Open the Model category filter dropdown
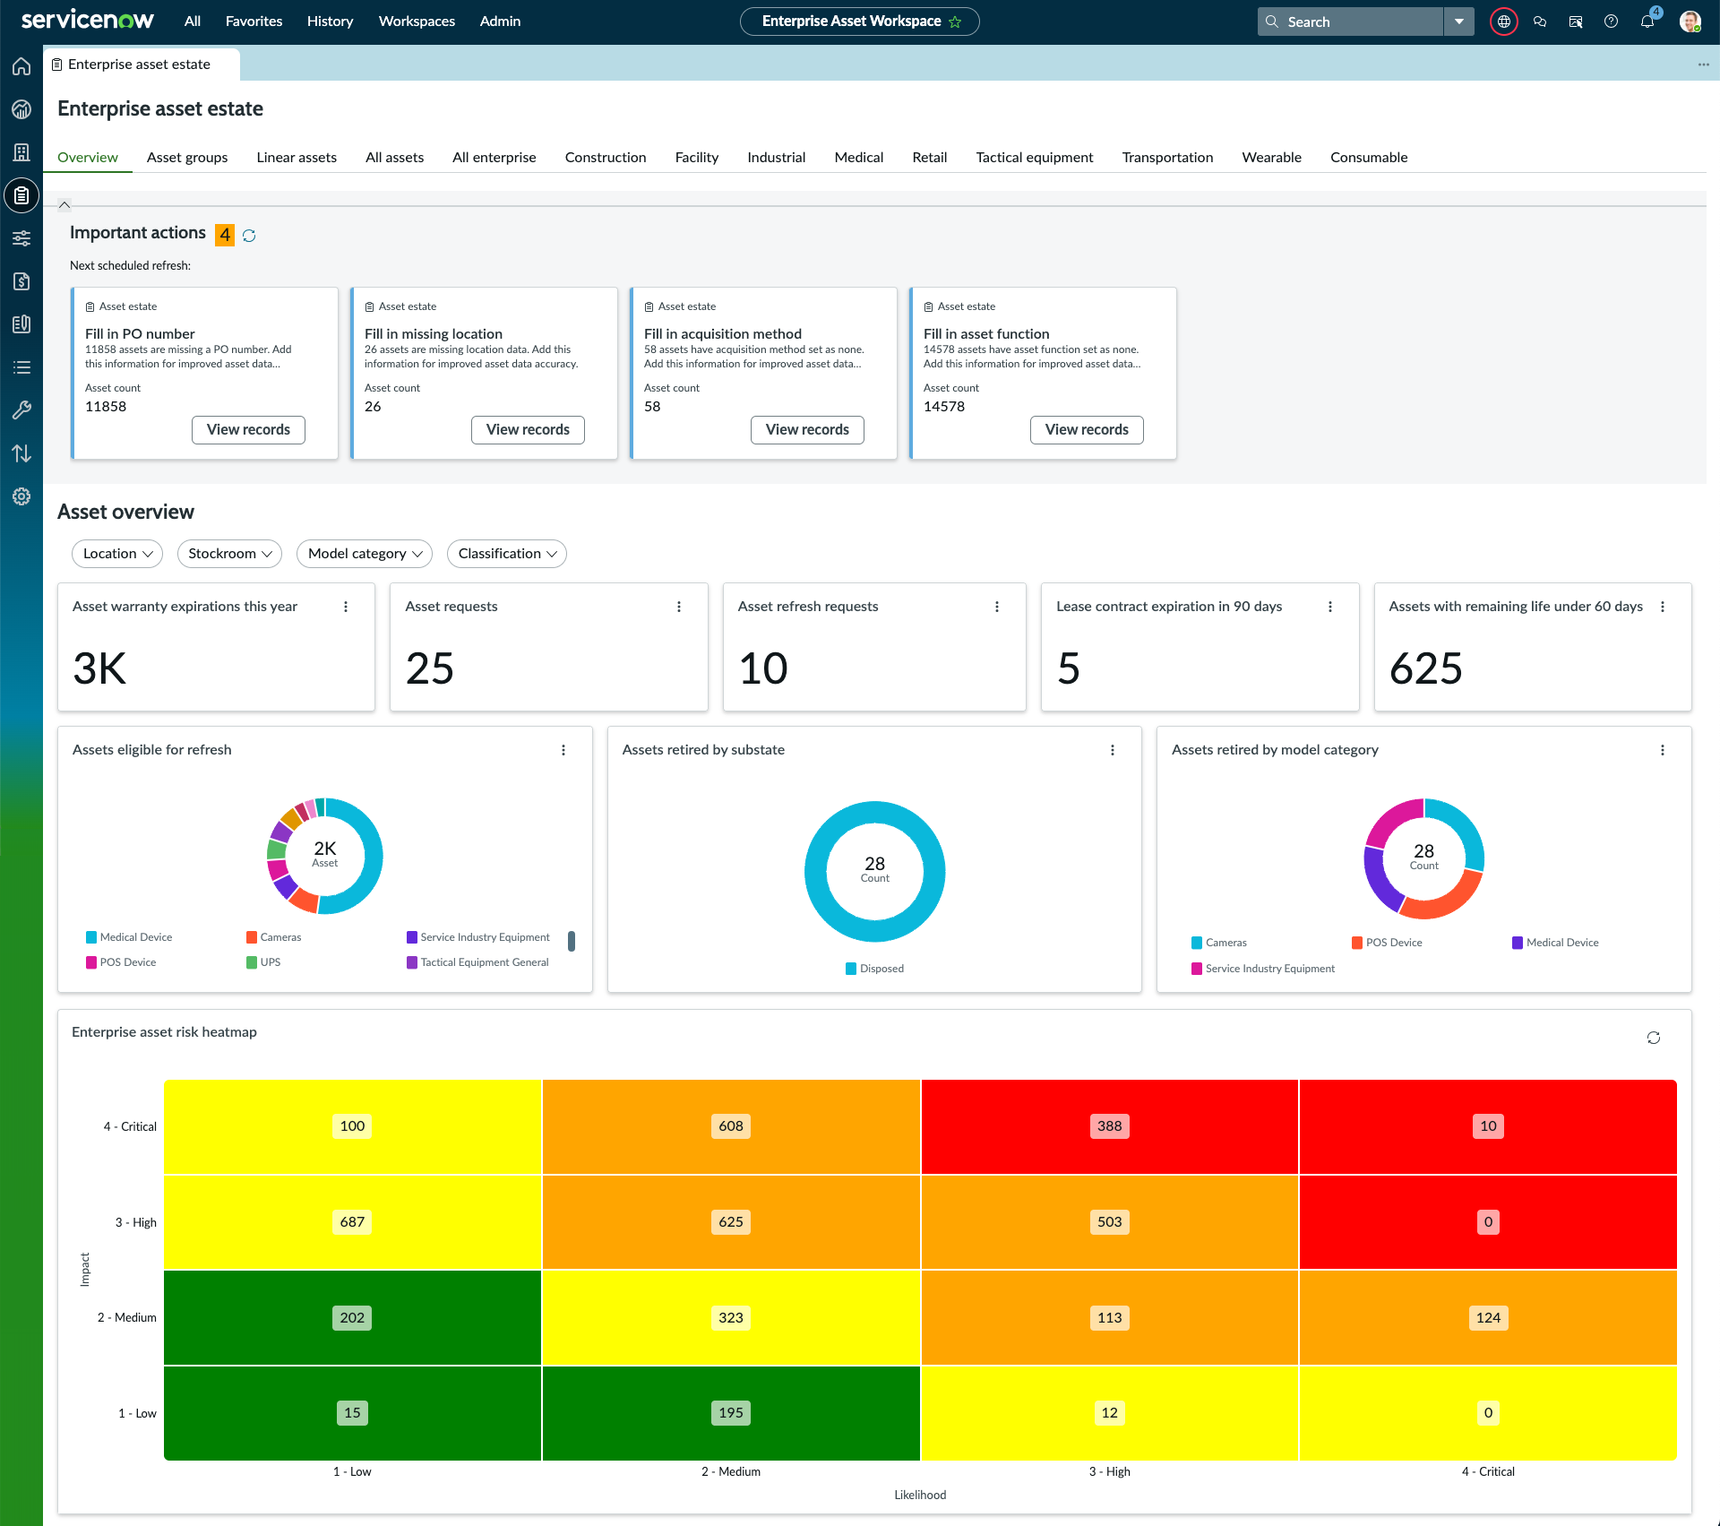The width and height of the screenshot is (1720, 1526). [x=365, y=554]
